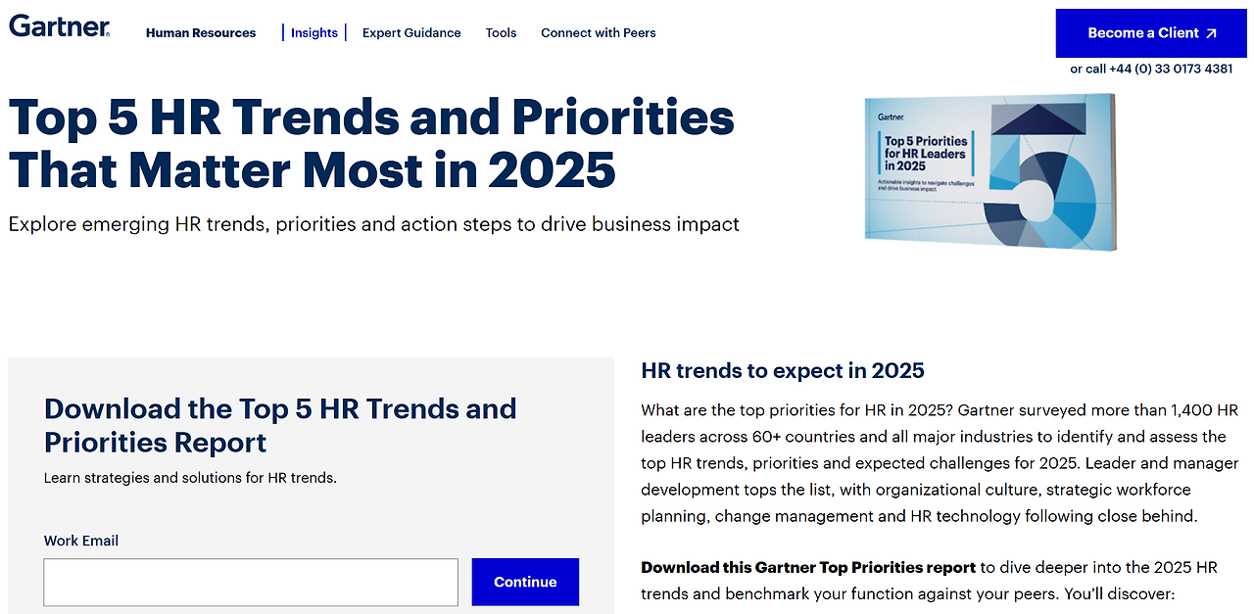The image size is (1254, 614).
Task: Submit the form with Continue button
Action: pos(525,582)
